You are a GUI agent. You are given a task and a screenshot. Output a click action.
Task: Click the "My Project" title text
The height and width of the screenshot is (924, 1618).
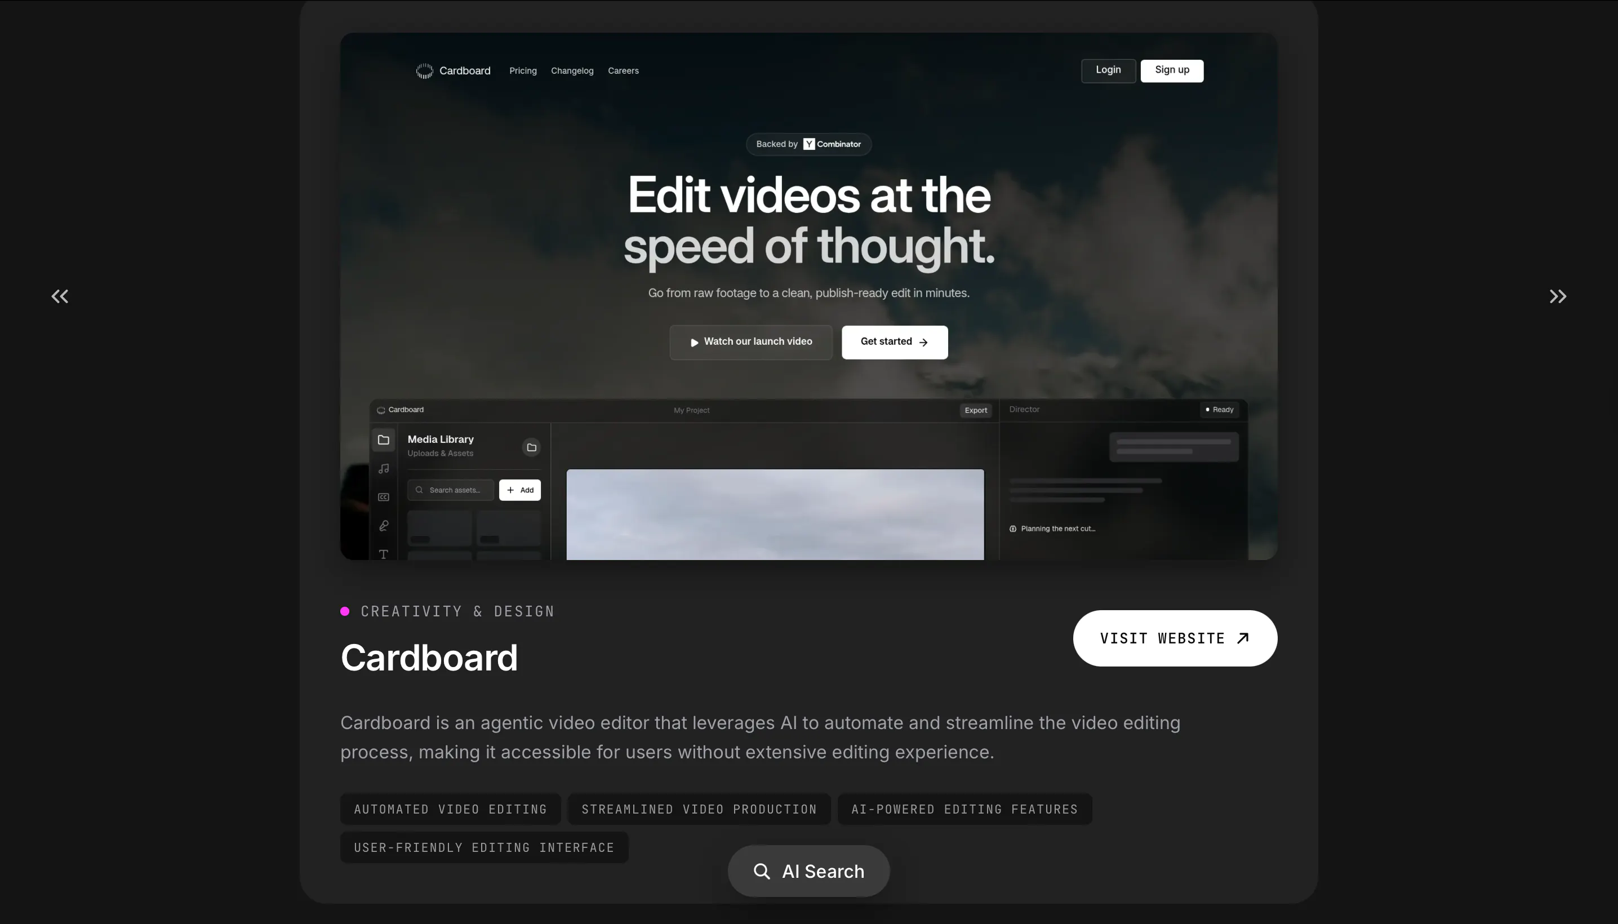tap(692, 411)
